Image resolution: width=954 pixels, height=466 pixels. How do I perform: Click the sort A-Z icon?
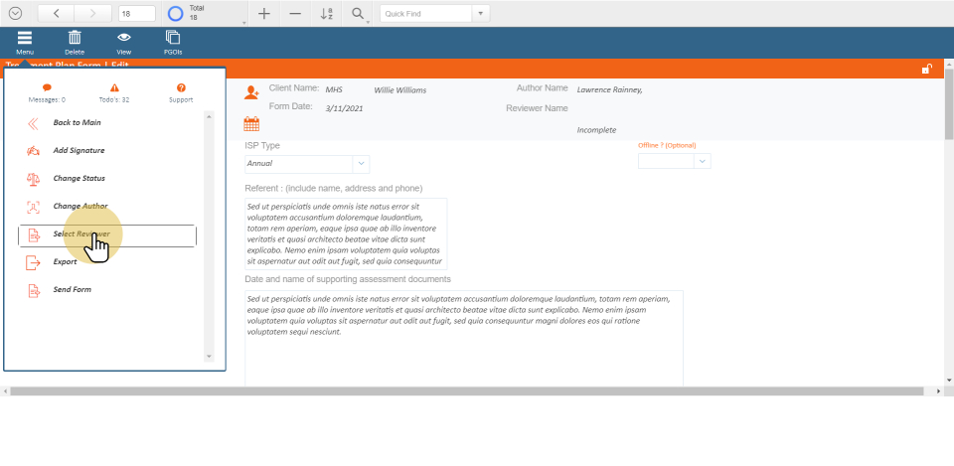coord(326,14)
